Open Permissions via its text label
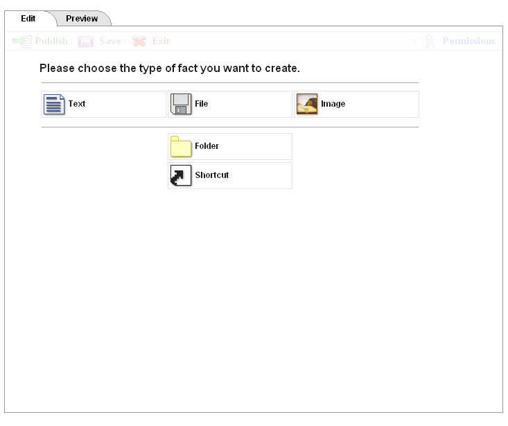This screenshot has height=426, width=508. [469, 42]
